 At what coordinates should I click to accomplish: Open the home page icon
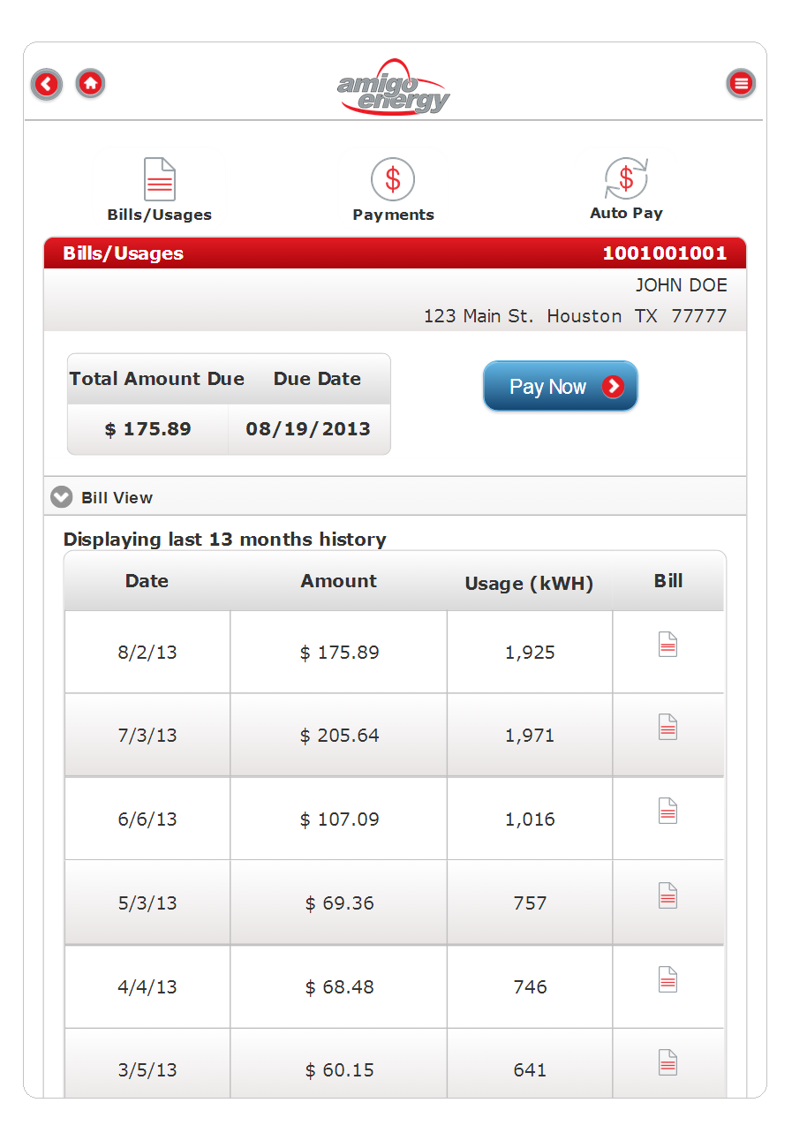point(91,83)
